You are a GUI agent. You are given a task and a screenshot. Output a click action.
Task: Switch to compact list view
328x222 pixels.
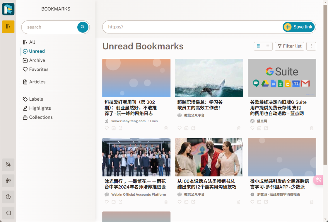point(268,46)
